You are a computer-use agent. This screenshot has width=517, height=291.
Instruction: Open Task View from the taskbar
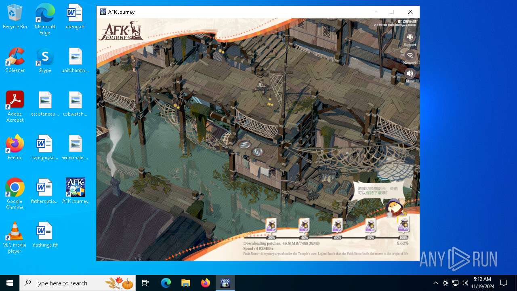click(145, 283)
